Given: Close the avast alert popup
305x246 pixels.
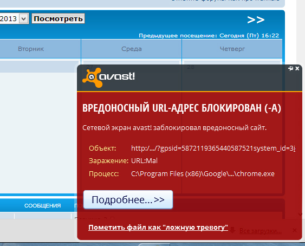Looking at the screenshot, I should tap(297, 68).
